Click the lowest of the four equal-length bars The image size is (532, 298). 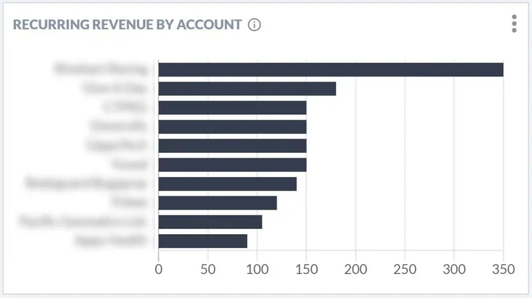pos(232,164)
